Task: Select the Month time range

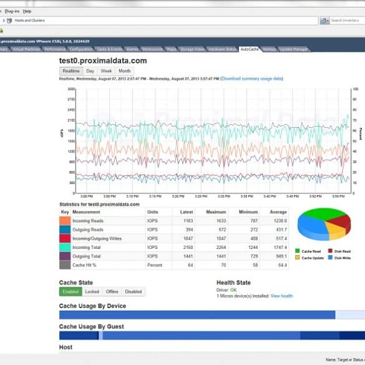Action: (125, 71)
